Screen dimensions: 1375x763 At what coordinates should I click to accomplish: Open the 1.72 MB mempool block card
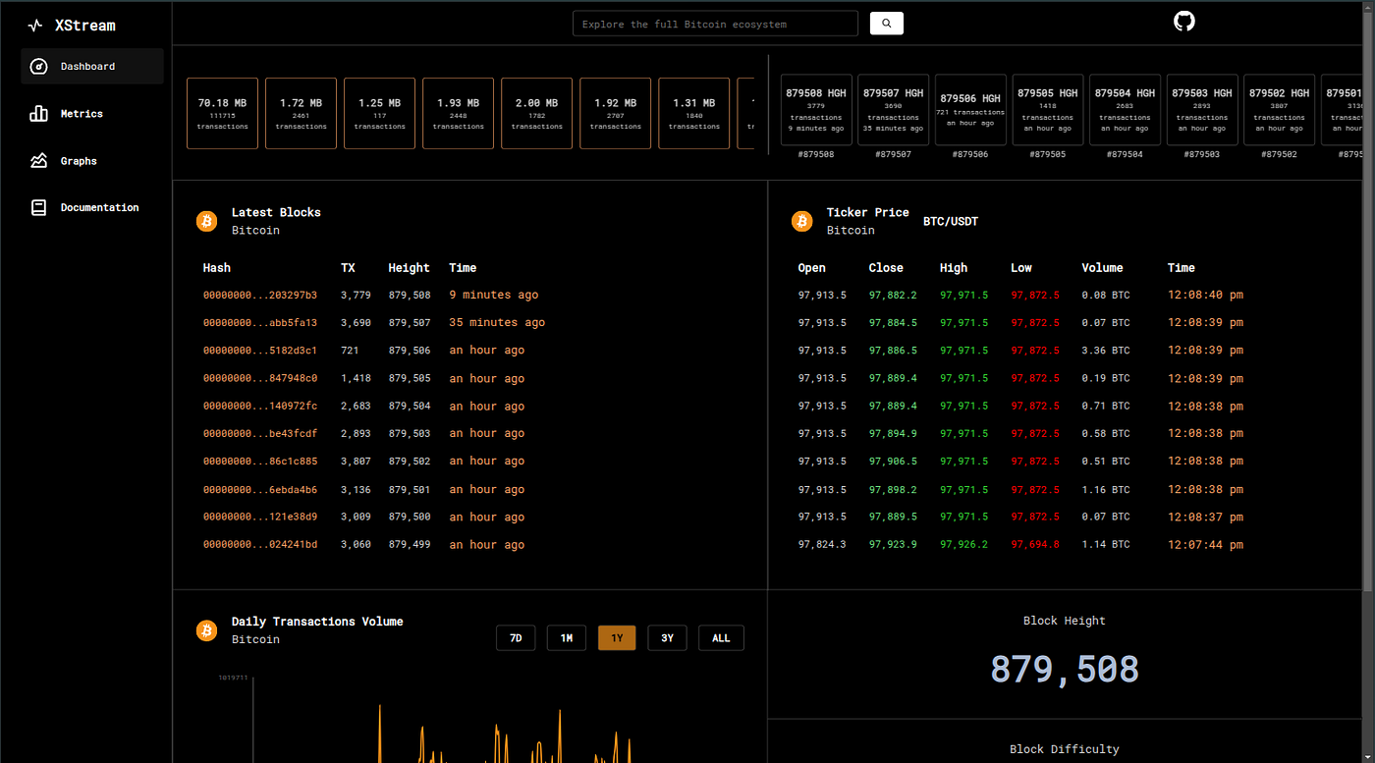pyautogui.click(x=302, y=114)
